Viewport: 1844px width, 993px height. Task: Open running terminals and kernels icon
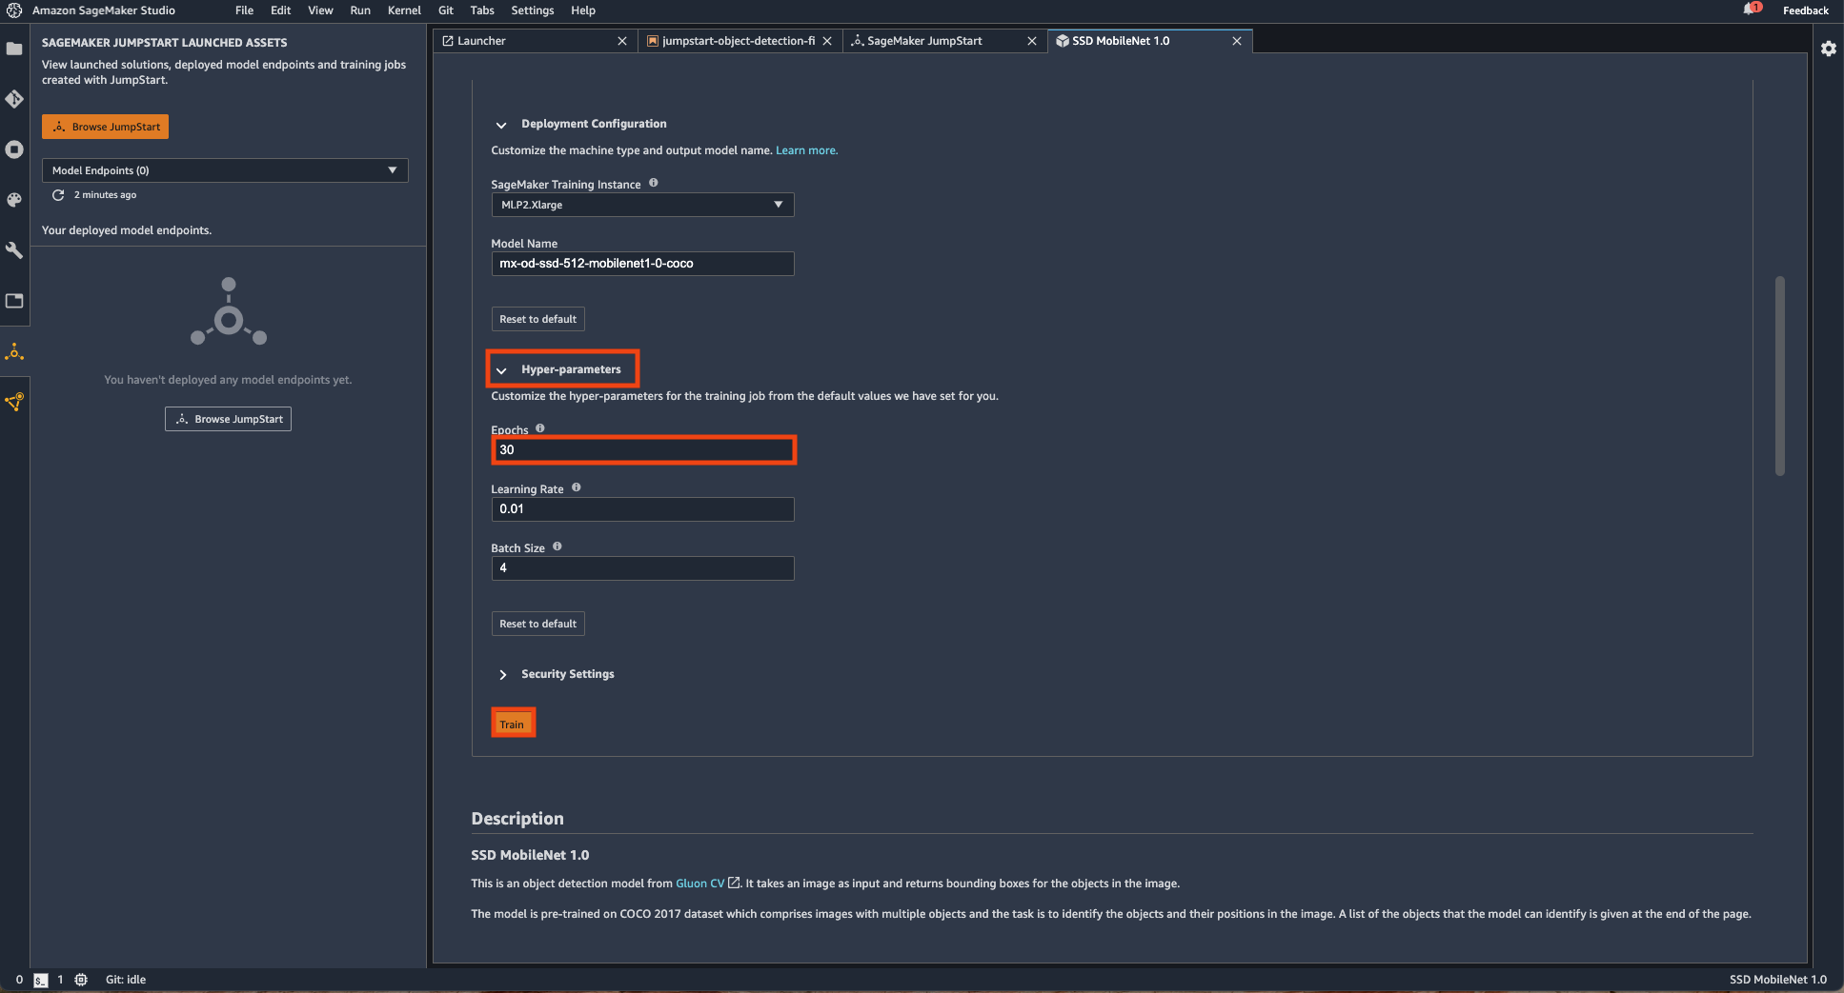pyautogui.click(x=14, y=149)
